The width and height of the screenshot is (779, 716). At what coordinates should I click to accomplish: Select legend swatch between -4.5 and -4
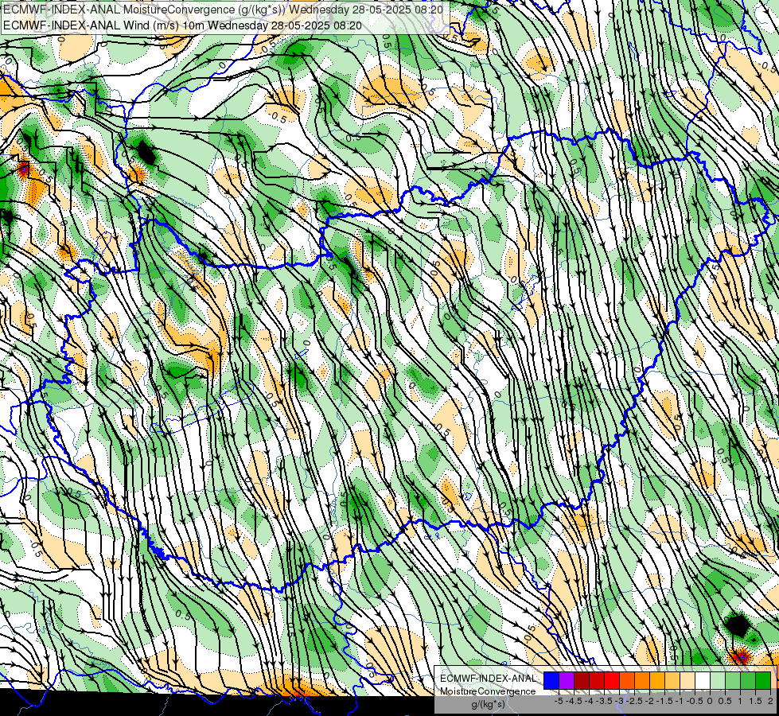582,680
